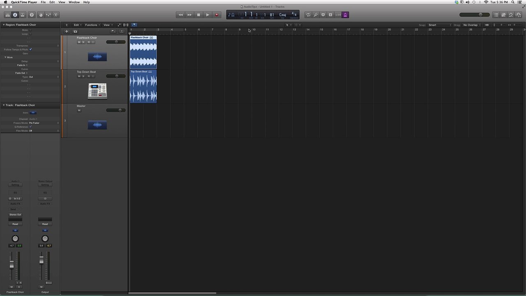The image size is (526, 296).
Task: Toggle Cycle mode icon
Action: pyautogui.click(x=308, y=15)
